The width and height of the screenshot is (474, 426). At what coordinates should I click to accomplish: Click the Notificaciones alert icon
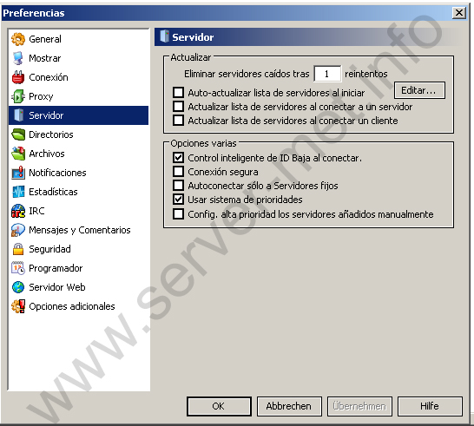click(18, 173)
